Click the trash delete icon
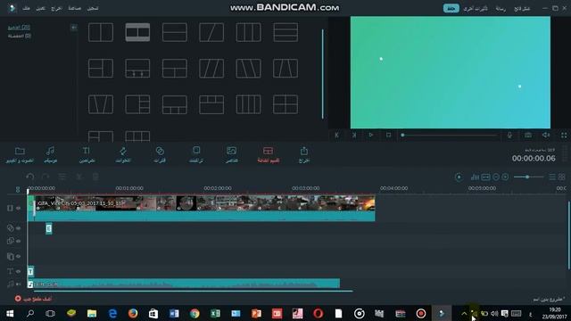This screenshot has height=321, width=571. click(x=95, y=177)
